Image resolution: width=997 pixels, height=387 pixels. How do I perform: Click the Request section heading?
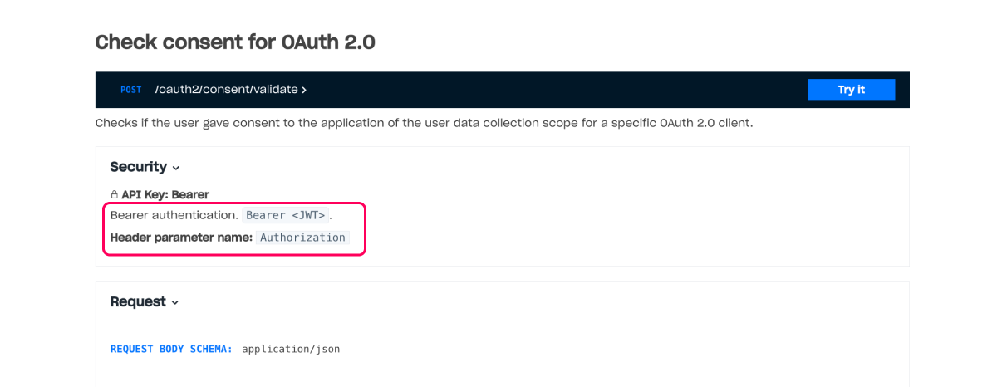point(138,301)
